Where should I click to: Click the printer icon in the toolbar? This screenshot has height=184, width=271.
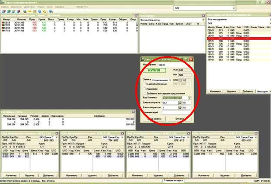[25, 11]
